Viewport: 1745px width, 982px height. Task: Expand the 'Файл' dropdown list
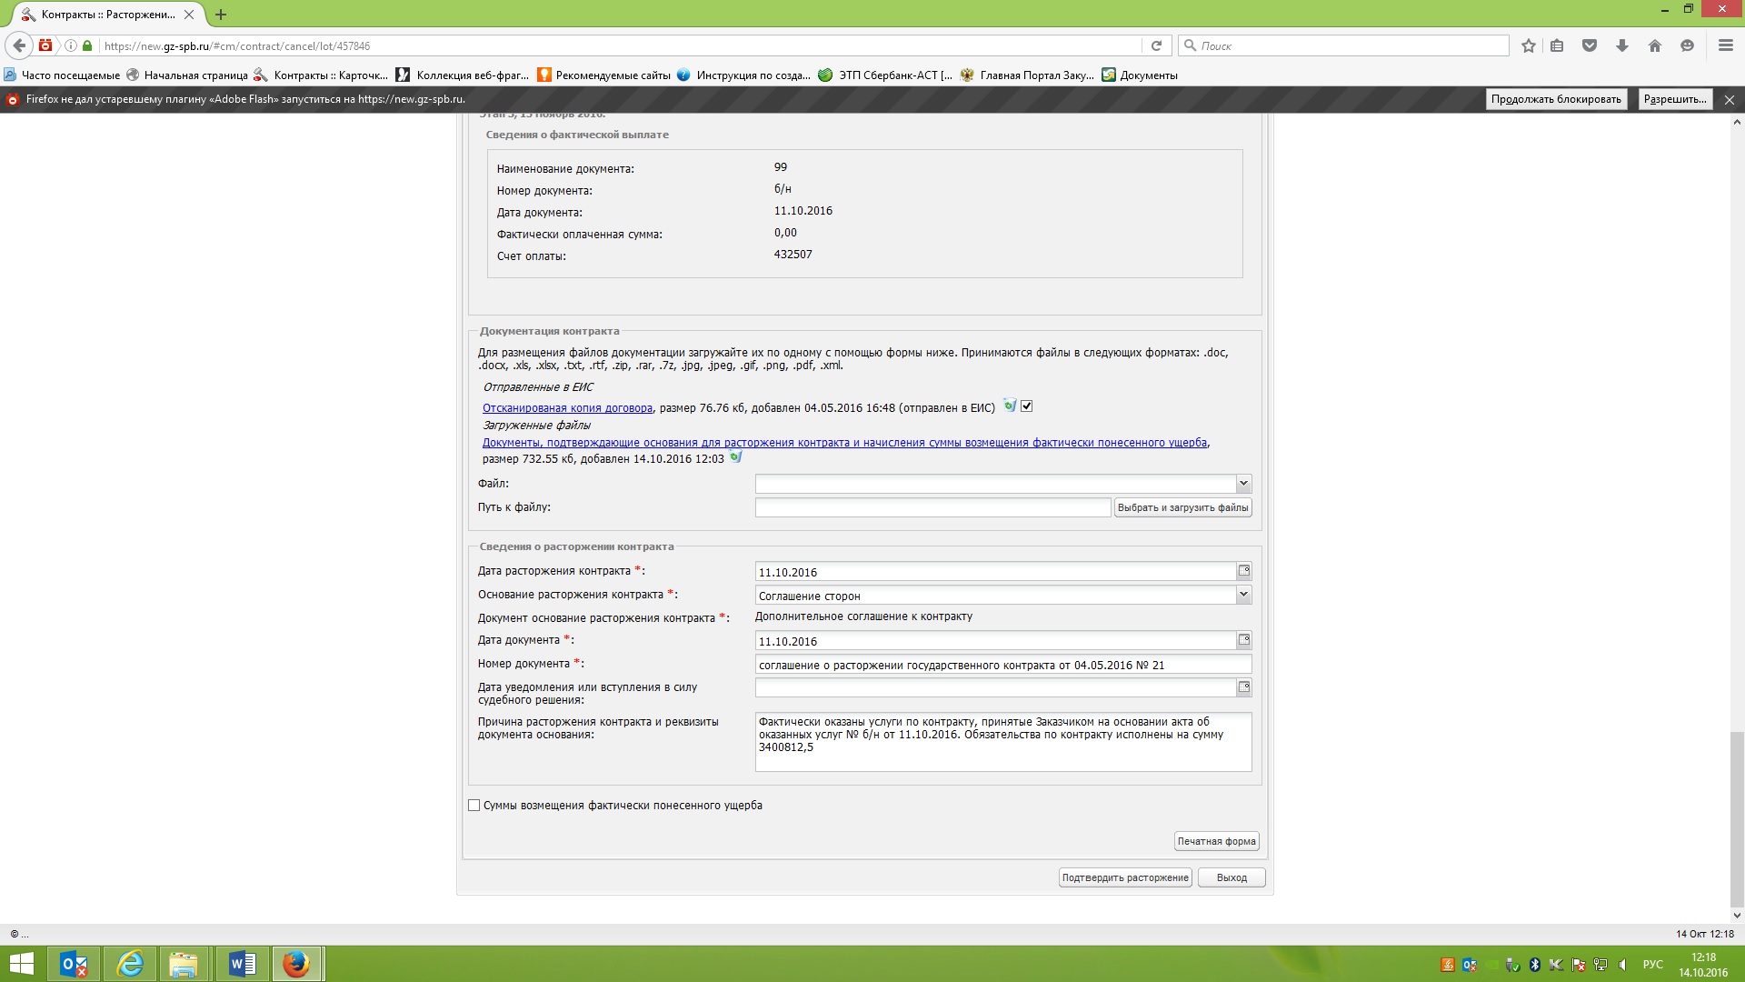point(1242,484)
